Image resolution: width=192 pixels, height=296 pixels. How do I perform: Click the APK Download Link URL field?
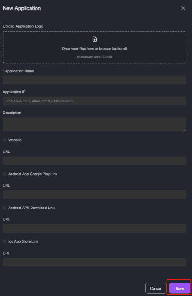click(94, 228)
